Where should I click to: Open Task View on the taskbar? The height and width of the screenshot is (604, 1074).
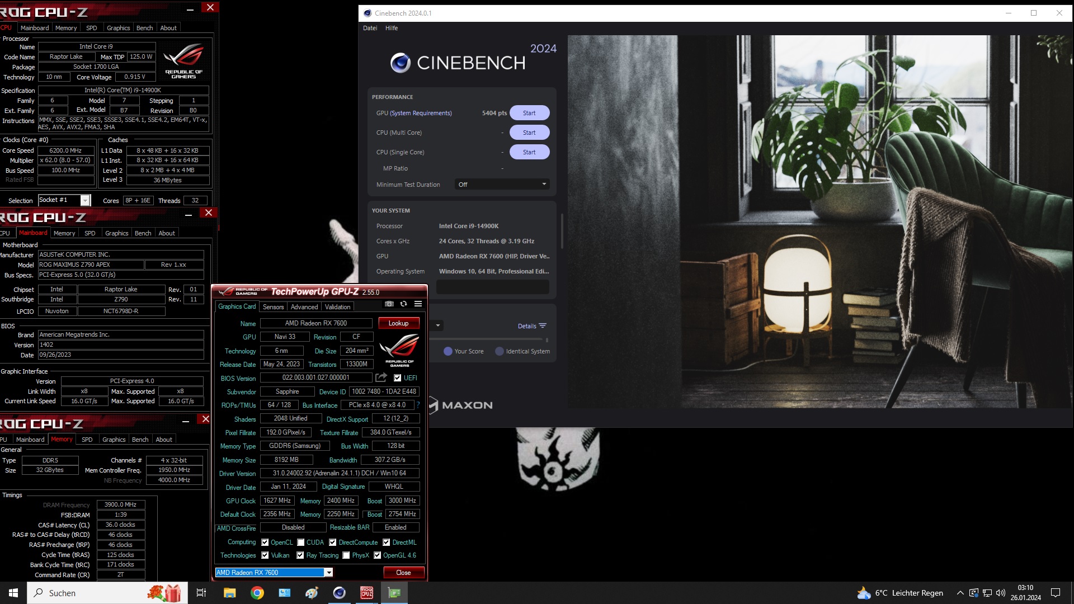(x=201, y=593)
